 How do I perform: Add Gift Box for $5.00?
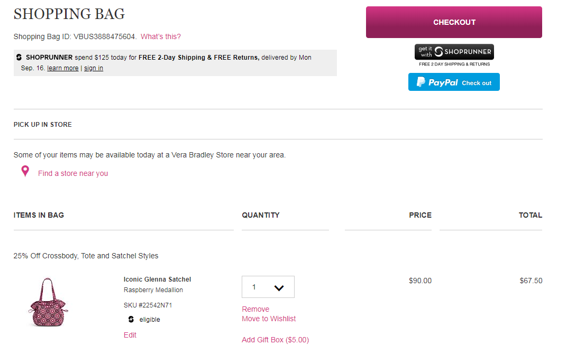(275, 340)
